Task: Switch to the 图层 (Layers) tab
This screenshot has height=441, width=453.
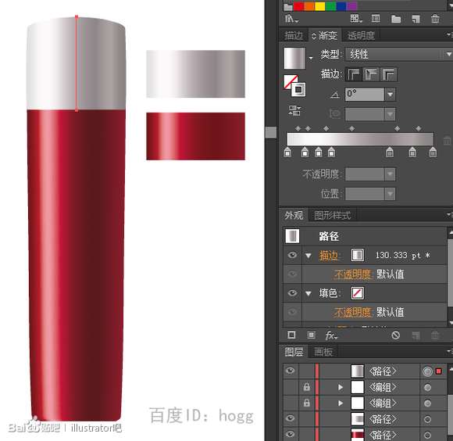Action: pos(294,352)
